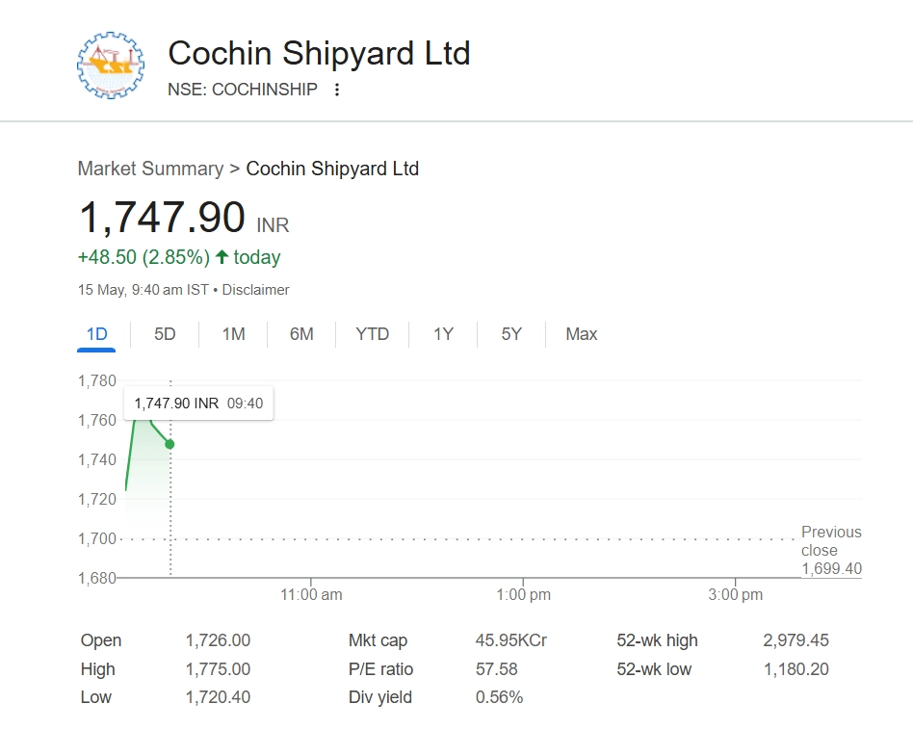Click the 52-wk high value
Screen dimensions: 913x730
[796, 640]
